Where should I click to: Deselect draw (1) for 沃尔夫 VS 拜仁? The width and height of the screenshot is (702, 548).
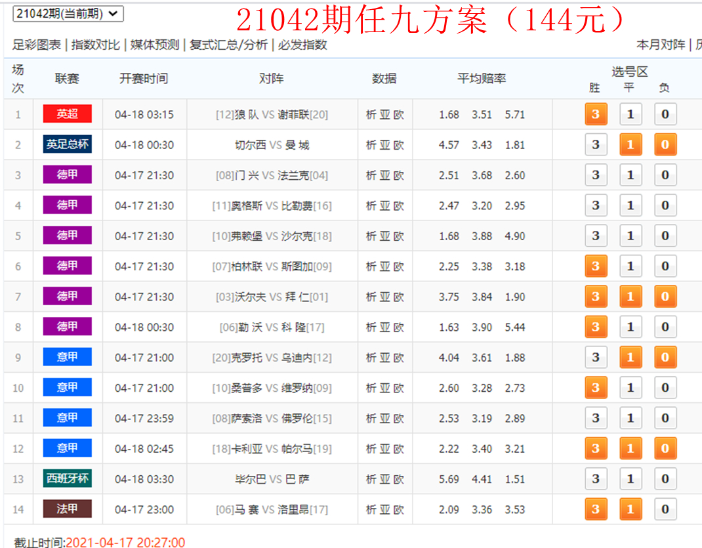pos(630,297)
